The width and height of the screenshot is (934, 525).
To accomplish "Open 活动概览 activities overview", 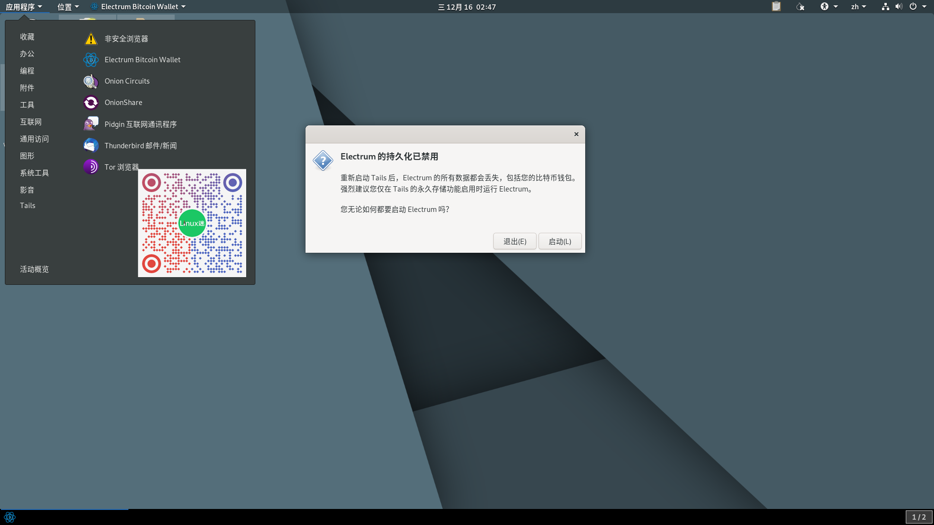I will pyautogui.click(x=35, y=269).
